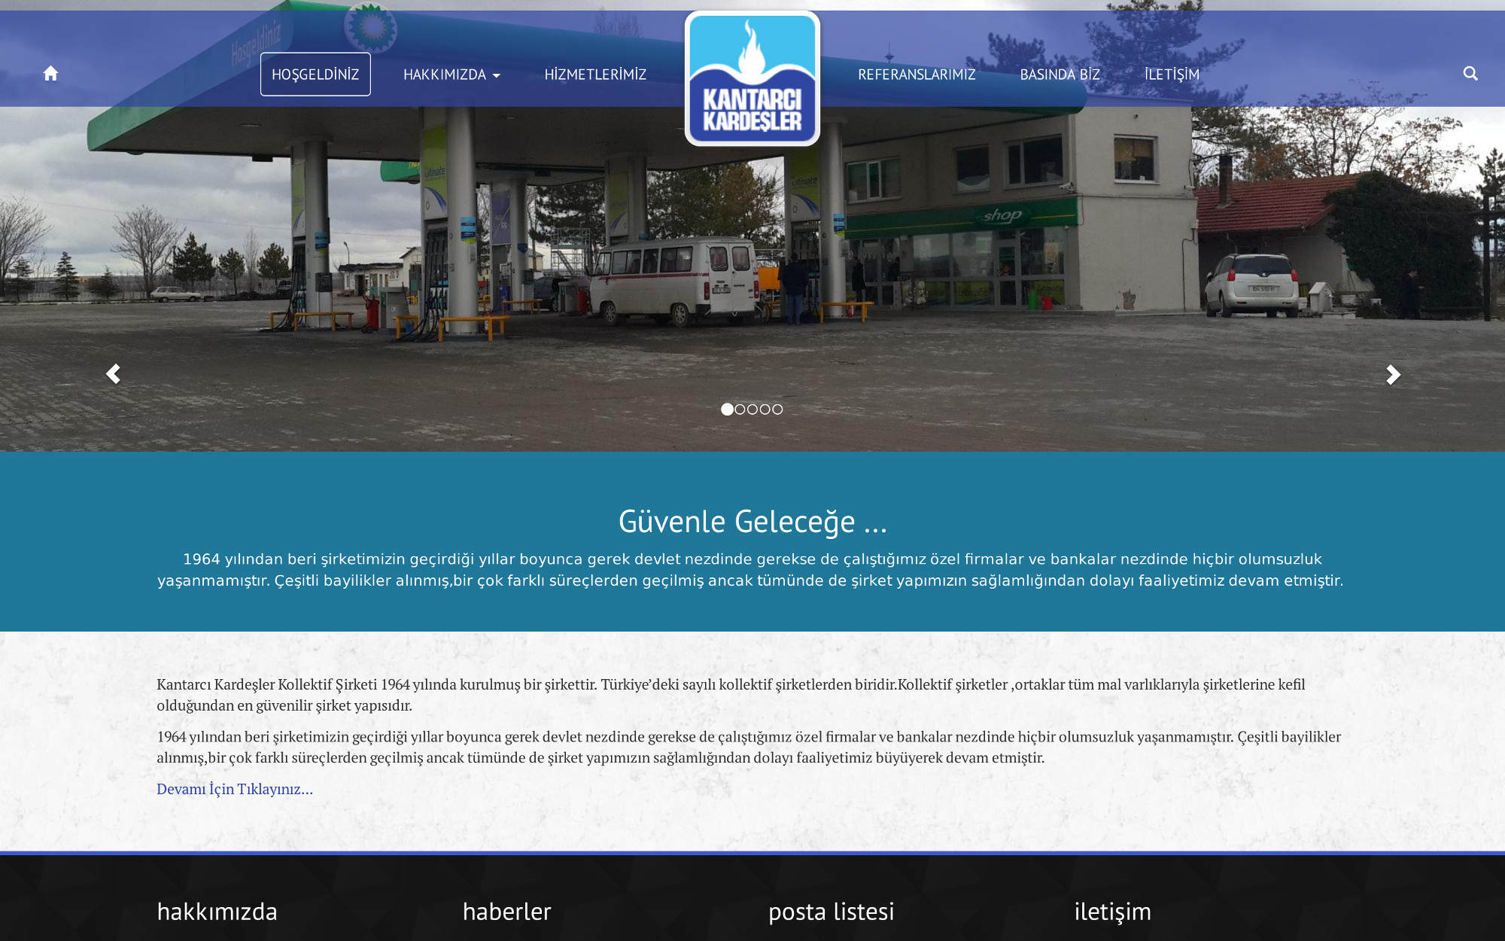Click the Güvenle Geleceğe heading
Image resolution: width=1505 pixels, height=941 pixels.
(752, 522)
